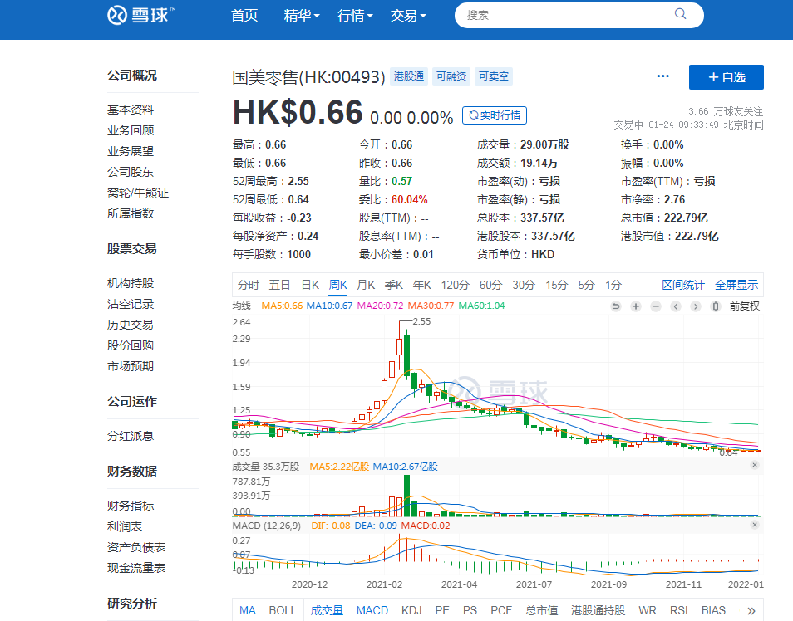Click the zoom-out minus icon above the chart

656,306
